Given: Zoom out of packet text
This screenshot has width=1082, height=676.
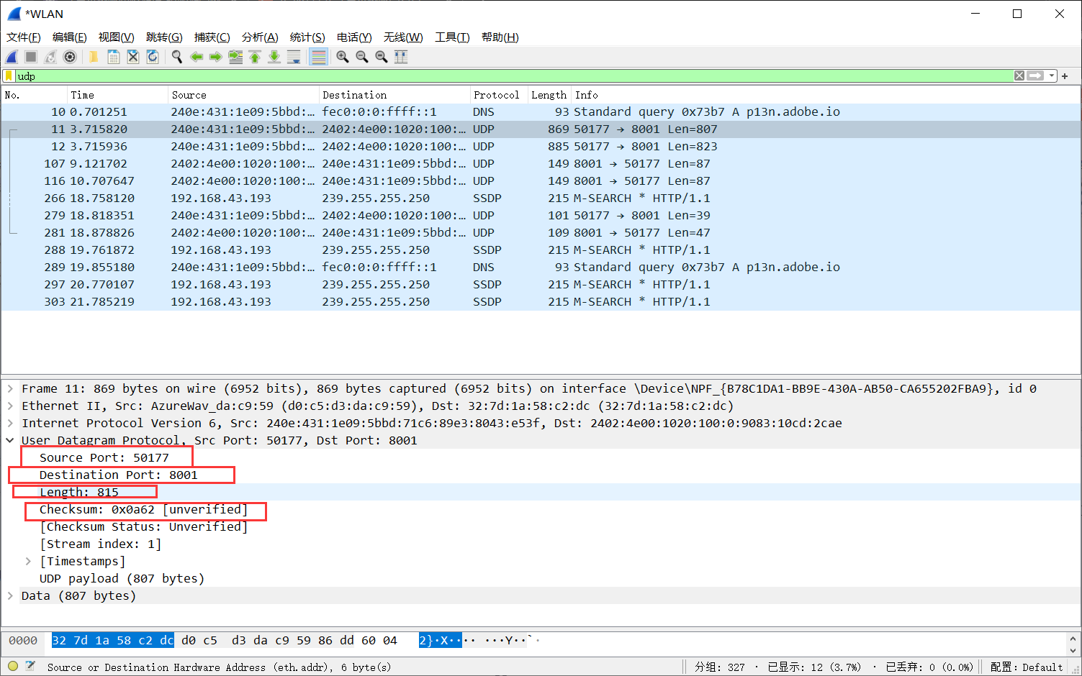Looking at the screenshot, I should 362,57.
